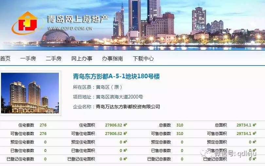Open the 网上办事 menu item
The height and width of the screenshot is (166, 265).
[82, 58]
